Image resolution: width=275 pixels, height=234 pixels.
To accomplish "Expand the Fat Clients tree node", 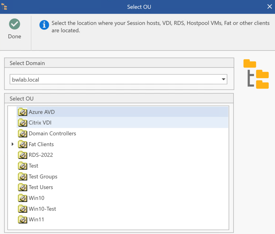I will point(12,144).
